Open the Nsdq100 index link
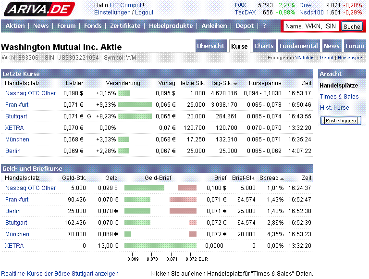The width and height of the screenshot is (369, 279). pyautogui.click(x=311, y=12)
